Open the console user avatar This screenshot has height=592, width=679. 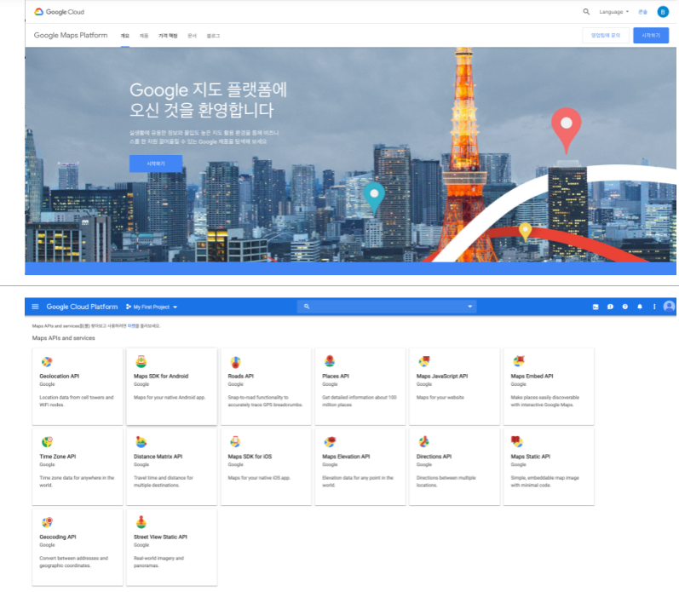[x=669, y=307]
